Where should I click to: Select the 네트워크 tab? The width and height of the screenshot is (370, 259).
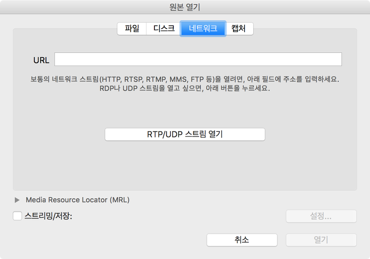203,29
